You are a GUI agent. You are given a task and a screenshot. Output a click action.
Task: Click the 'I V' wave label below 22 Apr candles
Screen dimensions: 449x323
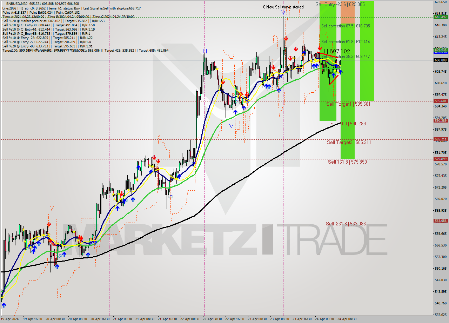pos(230,126)
